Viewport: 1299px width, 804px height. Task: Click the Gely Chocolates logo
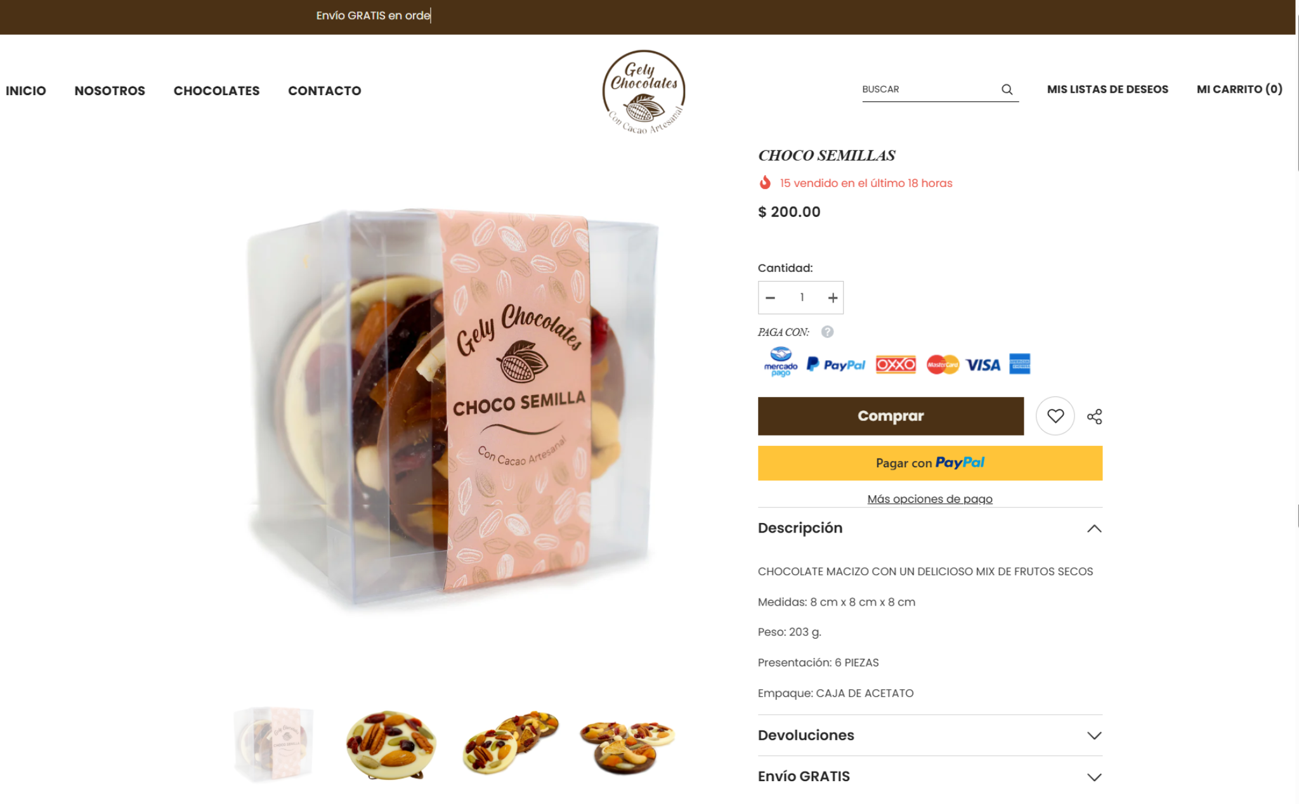[644, 92]
